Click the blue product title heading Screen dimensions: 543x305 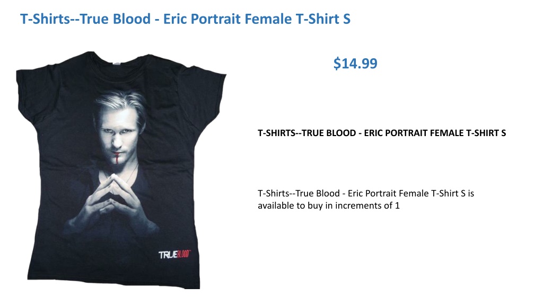[185, 19]
